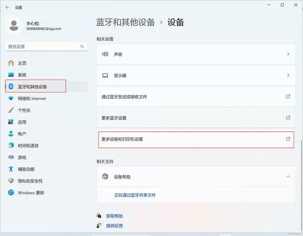303x236 pixels.
Task: Click the Home (主页) house icon
Action: [x=11, y=63]
